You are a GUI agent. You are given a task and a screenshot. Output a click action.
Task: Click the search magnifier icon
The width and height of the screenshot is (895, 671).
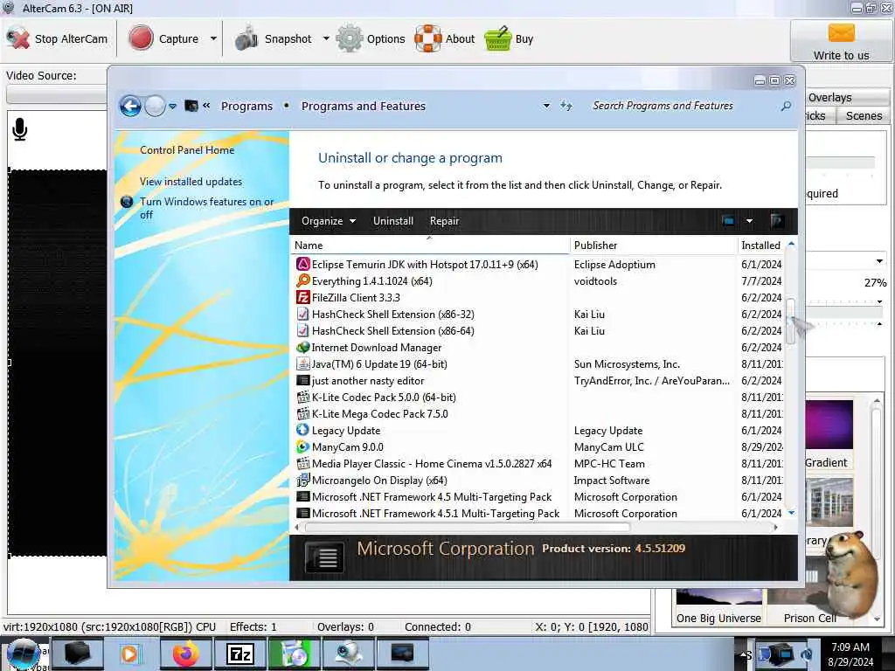click(x=786, y=106)
